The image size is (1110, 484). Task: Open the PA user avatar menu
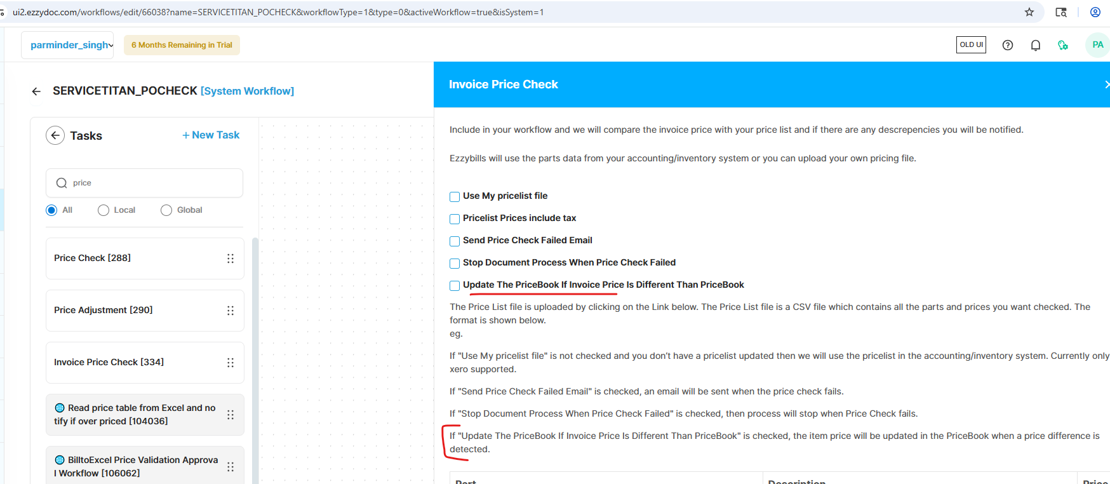(x=1098, y=45)
